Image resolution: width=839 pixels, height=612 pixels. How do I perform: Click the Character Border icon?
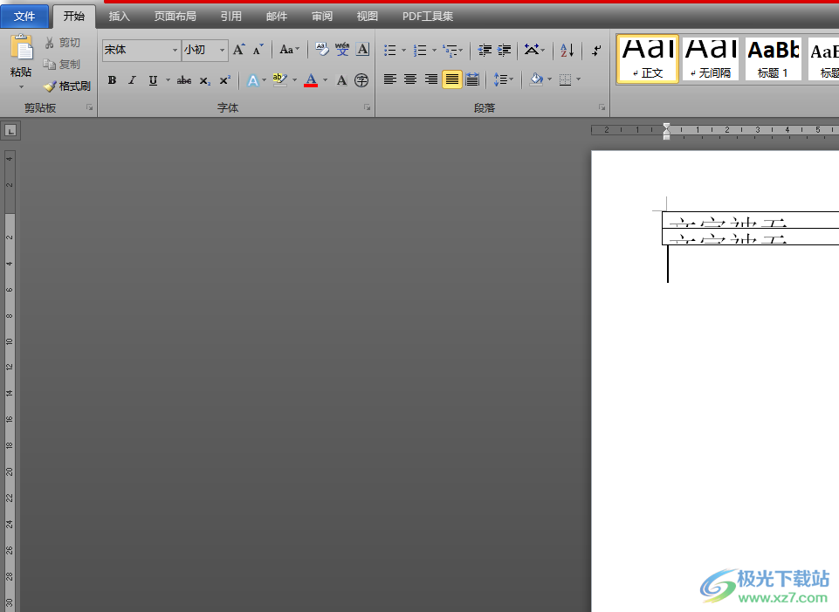[363, 50]
